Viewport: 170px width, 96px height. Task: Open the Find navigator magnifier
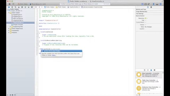15,7
